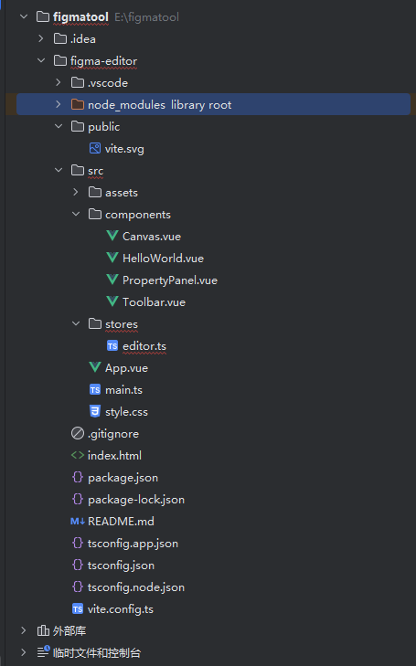Image resolution: width=416 pixels, height=666 pixels.
Task: Expand the assets folder chevron
Action: tap(76, 192)
